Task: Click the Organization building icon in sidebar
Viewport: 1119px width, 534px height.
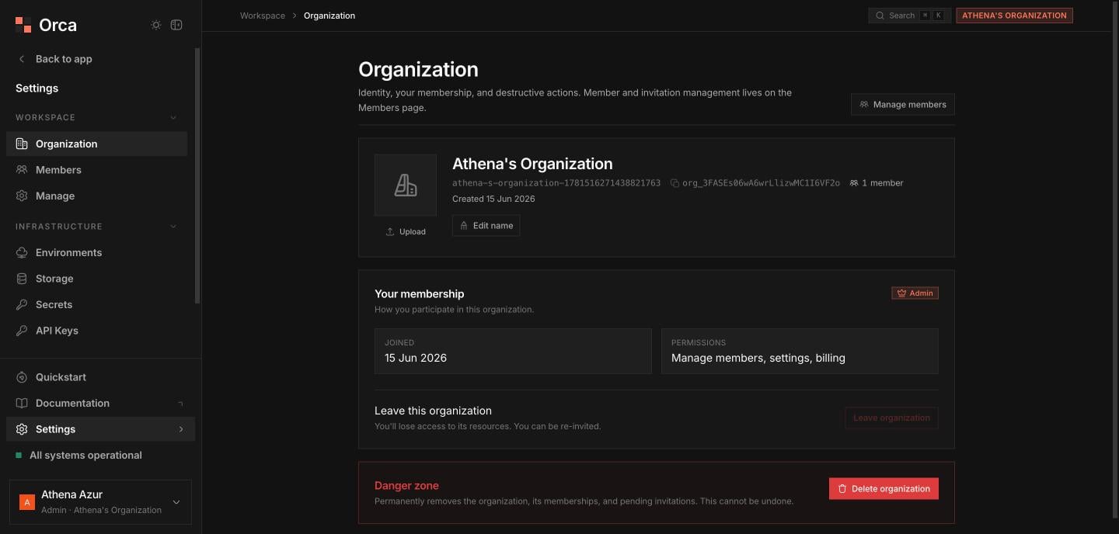Action: point(22,144)
